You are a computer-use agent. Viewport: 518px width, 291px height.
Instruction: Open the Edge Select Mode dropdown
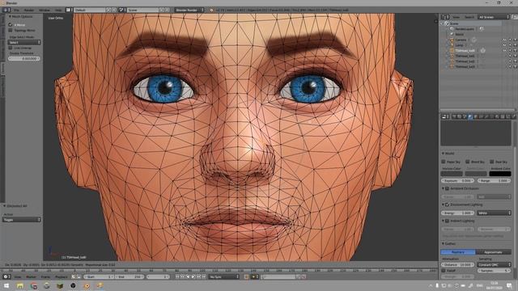click(24, 42)
